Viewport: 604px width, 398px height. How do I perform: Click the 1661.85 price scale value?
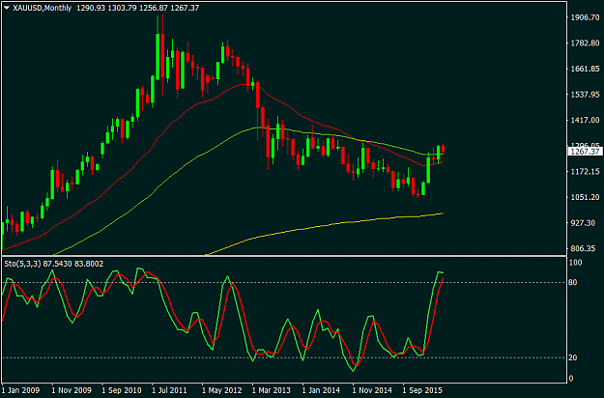(x=585, y=69)
